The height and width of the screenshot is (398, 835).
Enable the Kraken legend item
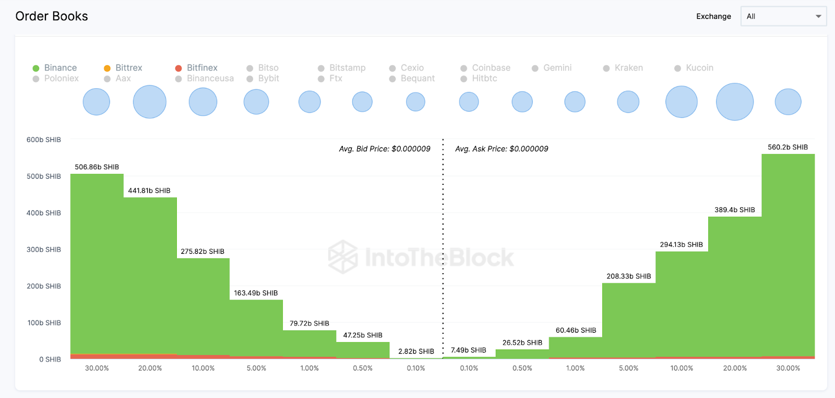pyautogui.click(x=628, y=68)
